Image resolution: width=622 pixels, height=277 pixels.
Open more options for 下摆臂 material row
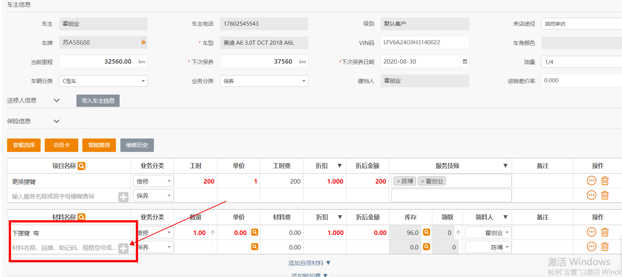point(591,232)
